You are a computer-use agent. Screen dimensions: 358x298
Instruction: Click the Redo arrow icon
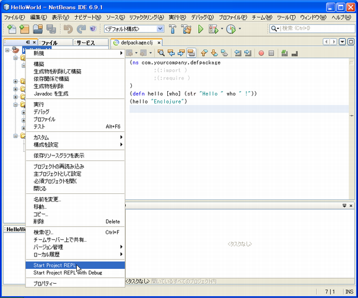pos(81,29)
